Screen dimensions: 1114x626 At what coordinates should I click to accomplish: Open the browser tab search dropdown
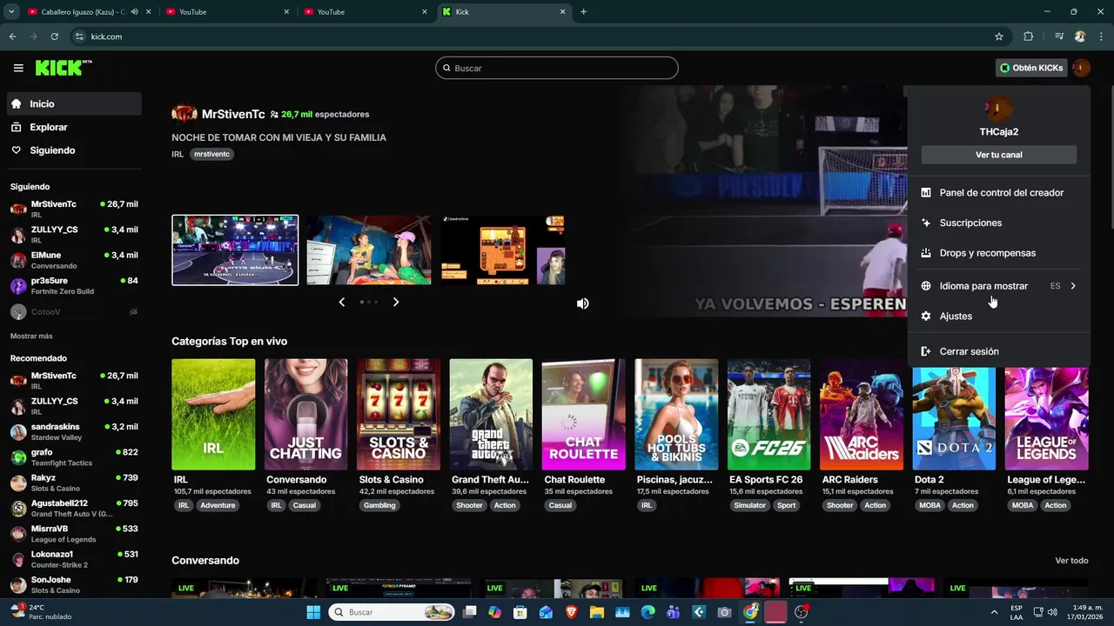(11, 12)
